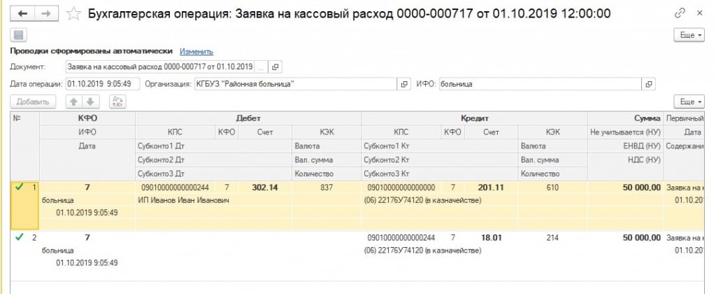Toggle the green checkmark on row 1

[19, 186]
